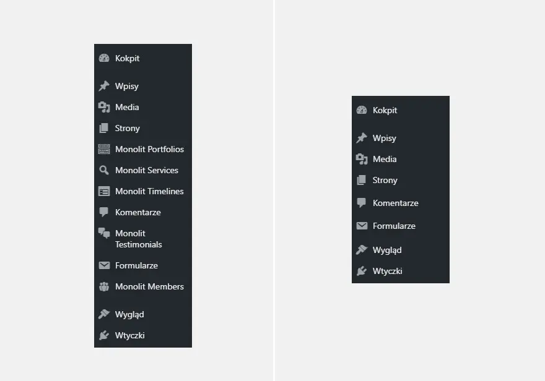The width and height of the screenshot is (545, 381).
Task: Click the envelope icon for Formularze in right menu
Action: pos(362,226)
